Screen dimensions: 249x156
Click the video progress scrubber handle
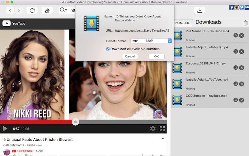coord(75,122)
